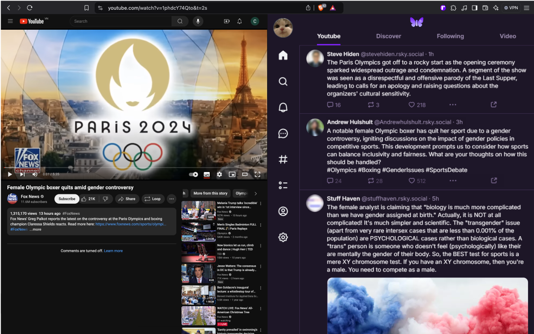The width and height of the screenshot is (534, 334).
Task: Open the chat messages icon in the sidebar
Action: coord(283,134)
